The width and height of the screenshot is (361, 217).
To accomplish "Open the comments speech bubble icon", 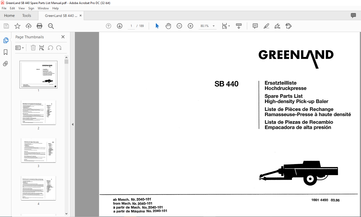I will click(353, 16).
